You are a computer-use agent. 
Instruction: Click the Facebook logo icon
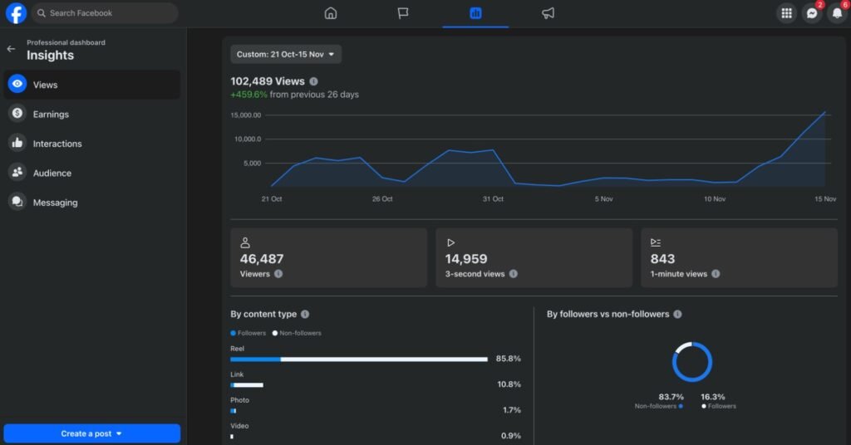16,13
